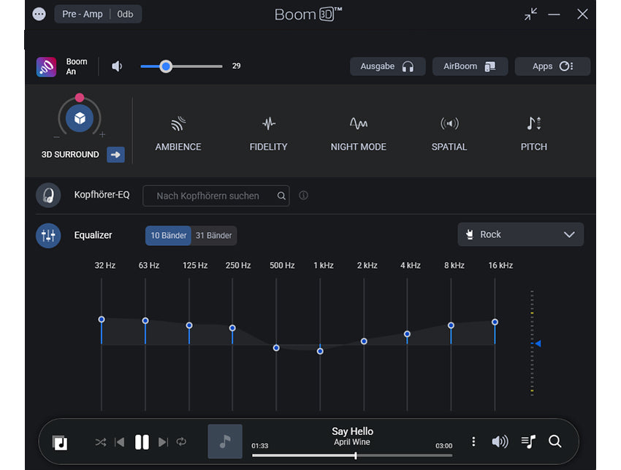Screen dimensions: 621x470
Task: Click the Pre-Amp 0db button
Action: (98, 15)
